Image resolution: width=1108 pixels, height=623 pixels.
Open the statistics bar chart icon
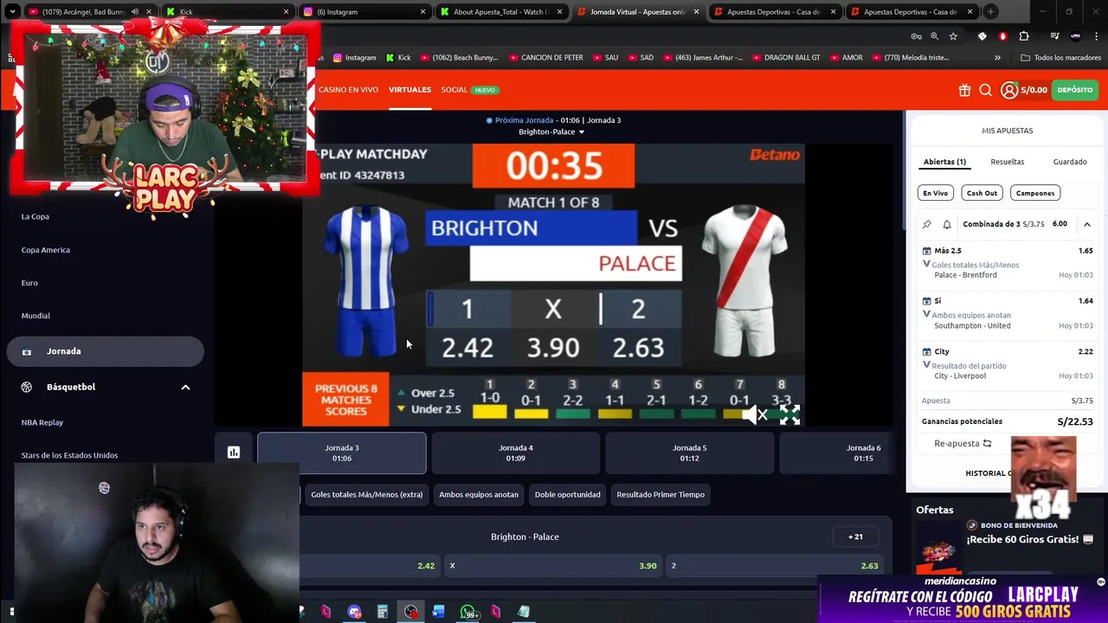coord(234,453)
